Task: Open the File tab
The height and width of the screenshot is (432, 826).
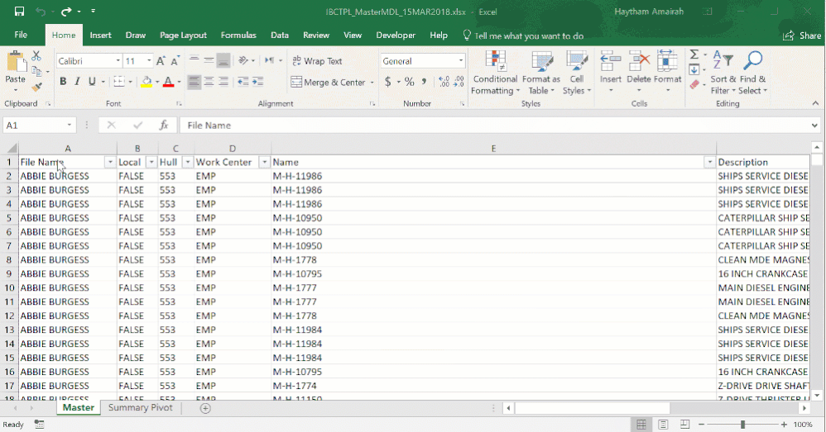Action: (x=21, y=36)
